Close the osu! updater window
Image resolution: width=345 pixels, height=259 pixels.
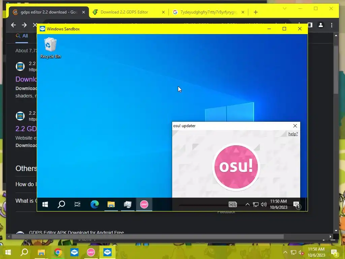click(295, 126)
